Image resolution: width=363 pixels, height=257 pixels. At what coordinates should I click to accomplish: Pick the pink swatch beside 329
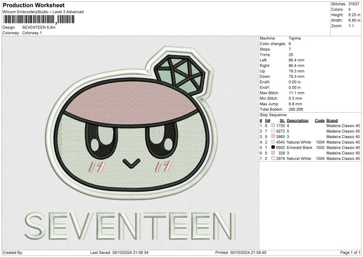pos(273,153)
